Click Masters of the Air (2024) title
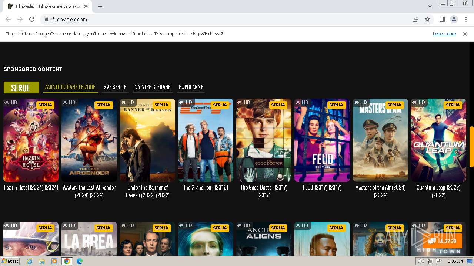474x266 pixels. pos(380,191)
